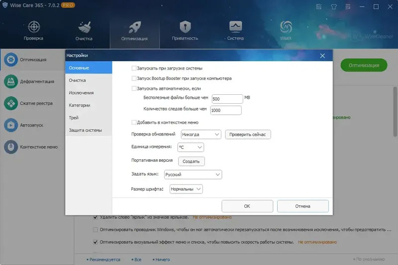The width and height of the screenshot is (398, 265).
Task: Open the Приватность shield icon
Action: point(185,27)
